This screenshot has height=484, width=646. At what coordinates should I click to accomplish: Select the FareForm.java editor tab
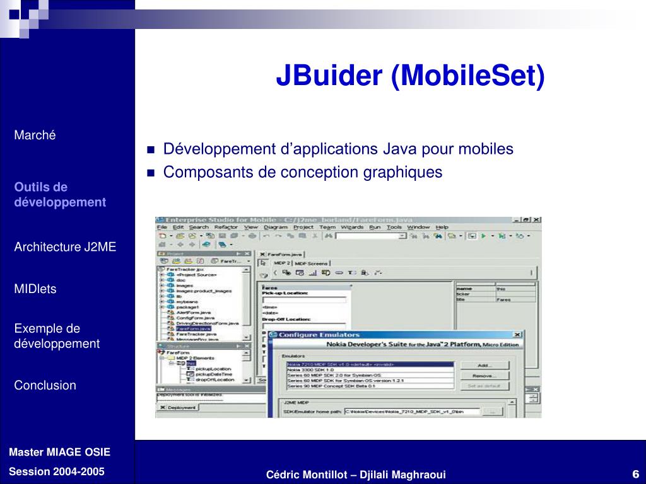pos(281,255)
